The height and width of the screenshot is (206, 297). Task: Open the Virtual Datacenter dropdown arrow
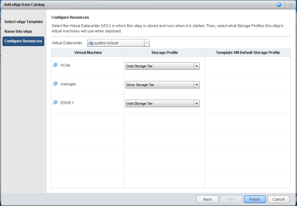tap(147, 43)
